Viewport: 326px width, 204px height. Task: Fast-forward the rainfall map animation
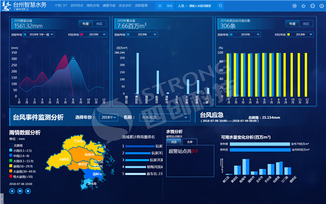pos(20,191)
